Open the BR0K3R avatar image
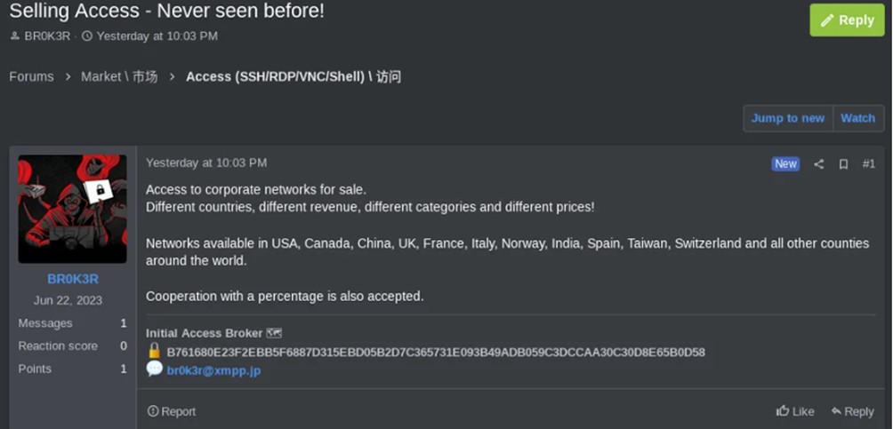 73,209
